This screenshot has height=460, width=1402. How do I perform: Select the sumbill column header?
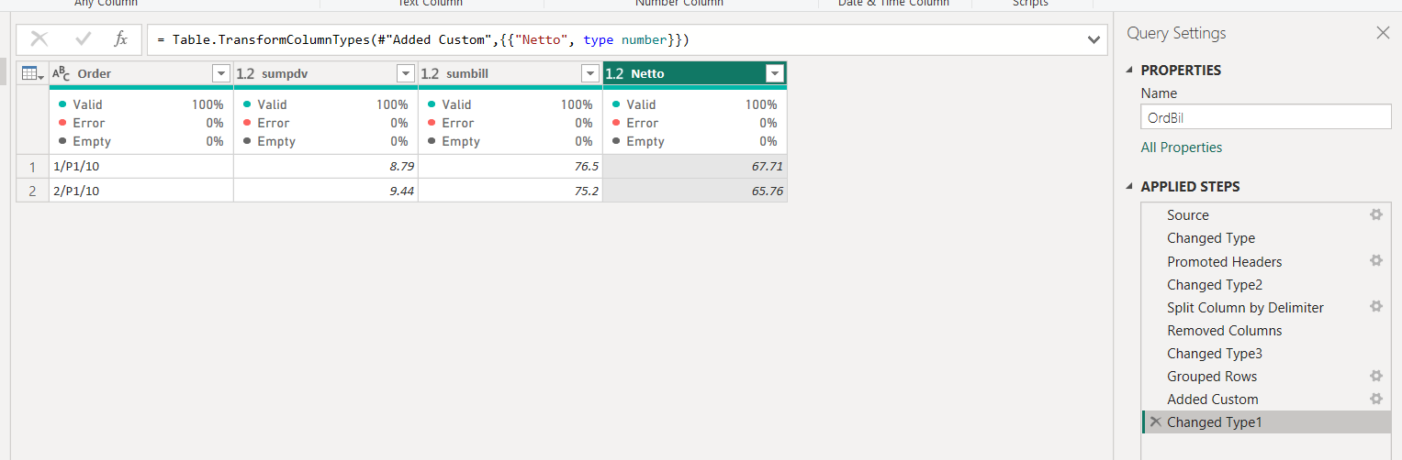tap(510, 73)
